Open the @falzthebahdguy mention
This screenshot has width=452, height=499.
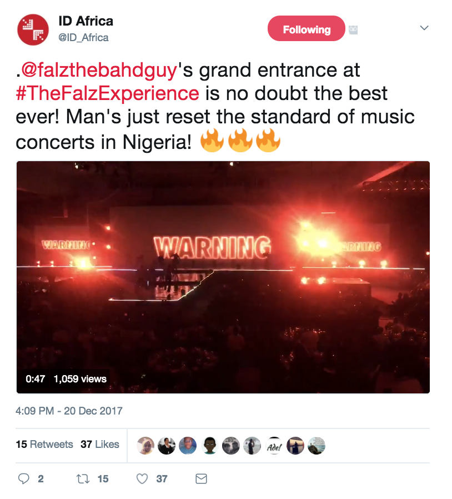coord(99,71)
